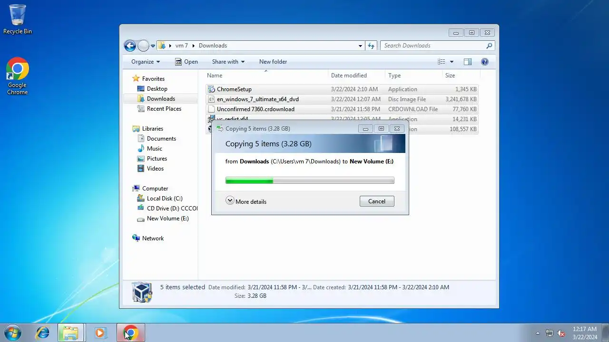Open Recent Places in Favorites

[164, 109]
